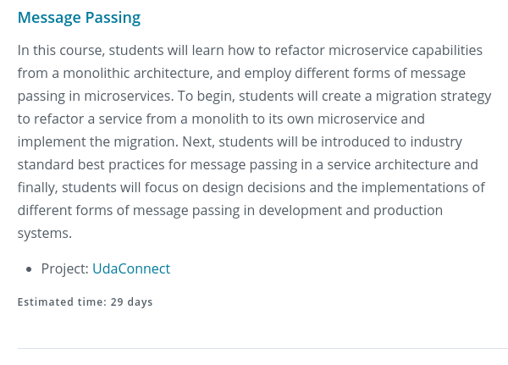This screenshot has height=365, width=508.
Task: Click the final word 'systems.' of description
Action: point(45,234)
